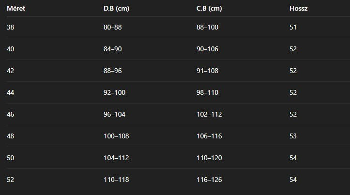Click the 110–118 D.B value
The width and height of the screenshot is (350, 195).
pos(116,180)
